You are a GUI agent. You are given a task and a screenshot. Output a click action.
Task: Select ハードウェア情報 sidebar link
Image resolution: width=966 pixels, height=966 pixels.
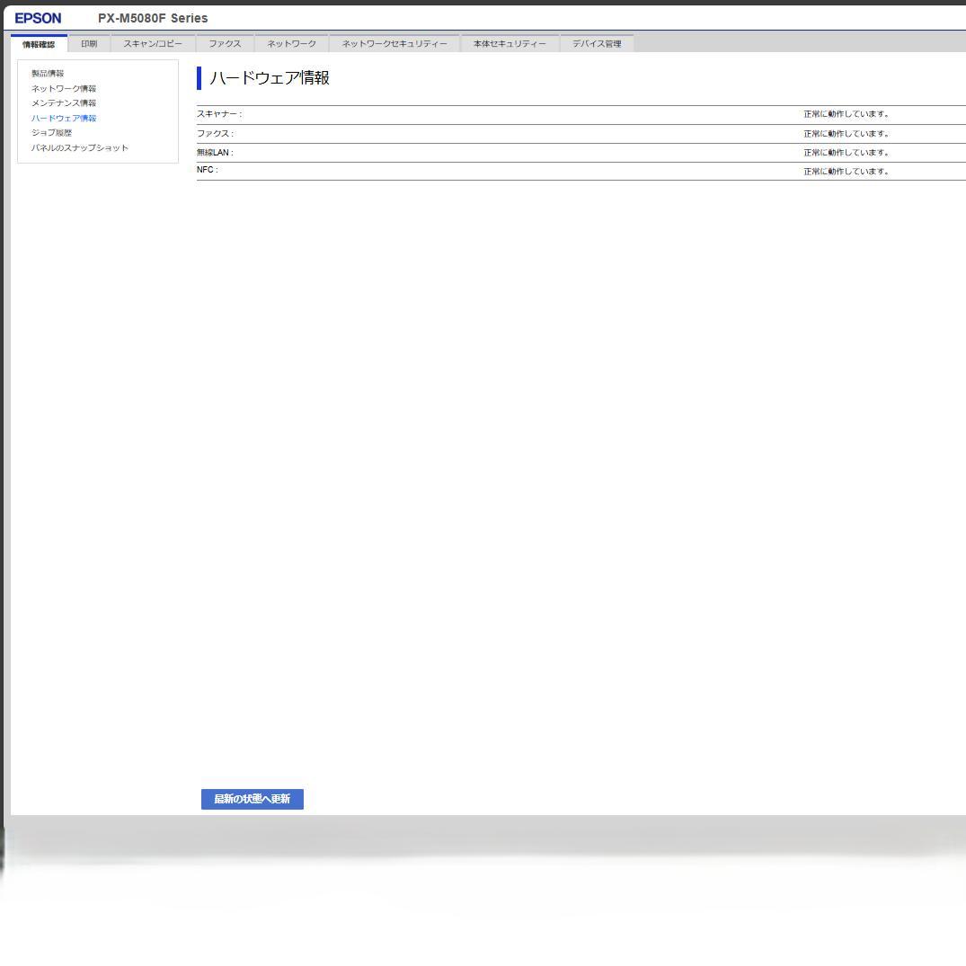click(x=63, y=118)
